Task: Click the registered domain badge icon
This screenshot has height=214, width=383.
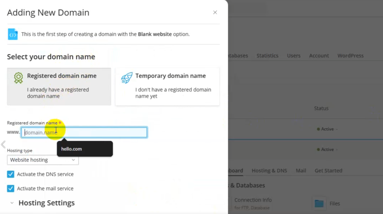Action: [18, 78]
